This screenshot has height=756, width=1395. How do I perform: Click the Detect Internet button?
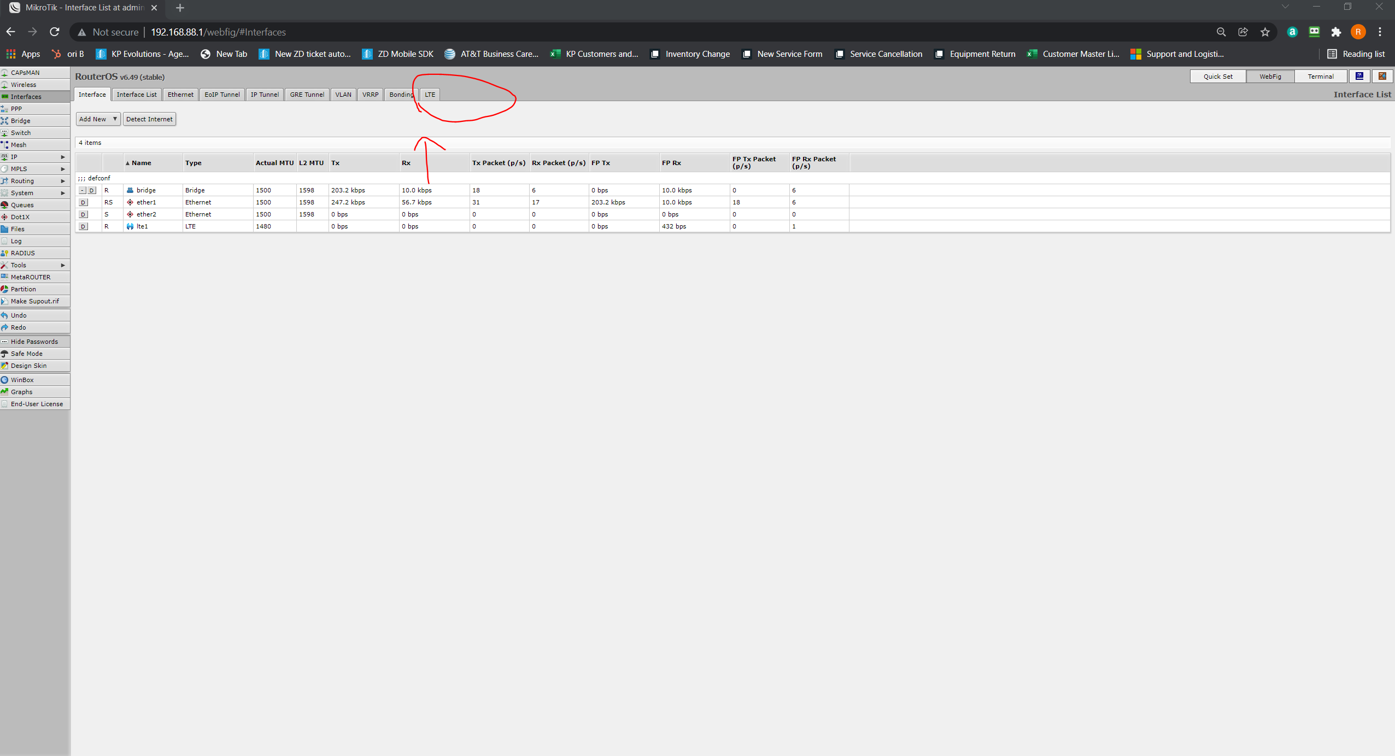coord(149,119)
